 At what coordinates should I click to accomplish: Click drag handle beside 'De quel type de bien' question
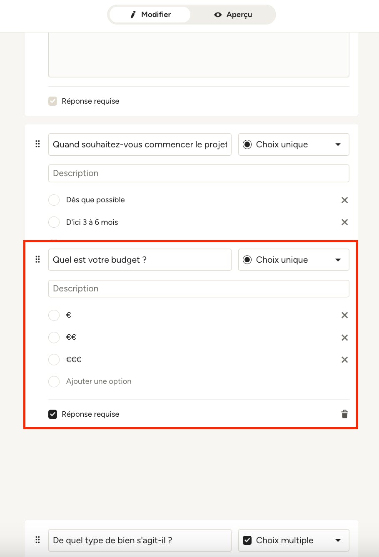tap(37, 540)
